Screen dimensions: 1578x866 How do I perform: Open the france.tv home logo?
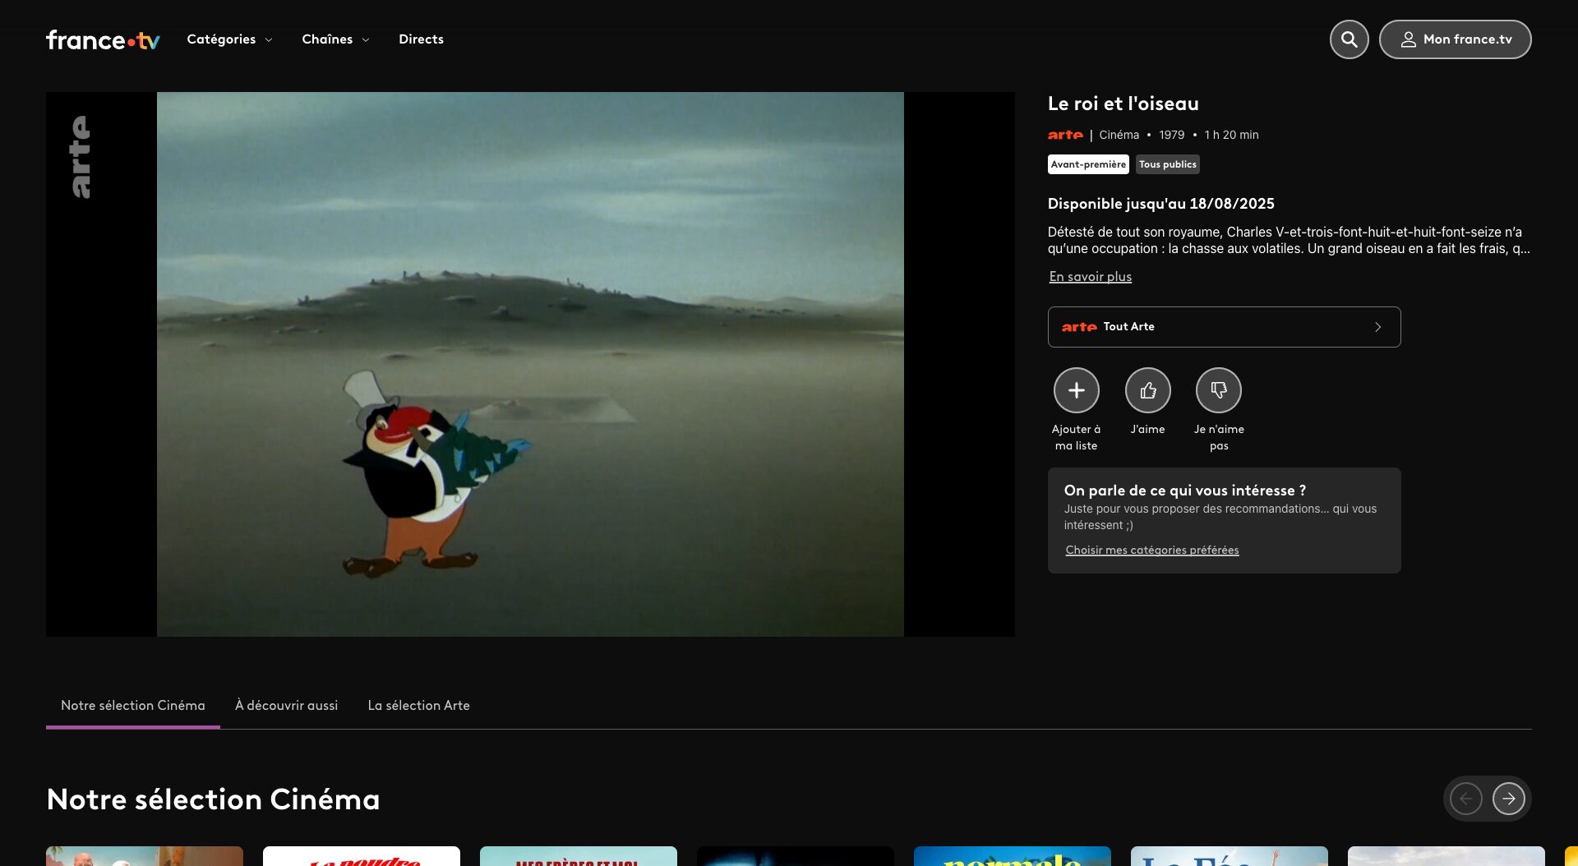coord(103,39)
